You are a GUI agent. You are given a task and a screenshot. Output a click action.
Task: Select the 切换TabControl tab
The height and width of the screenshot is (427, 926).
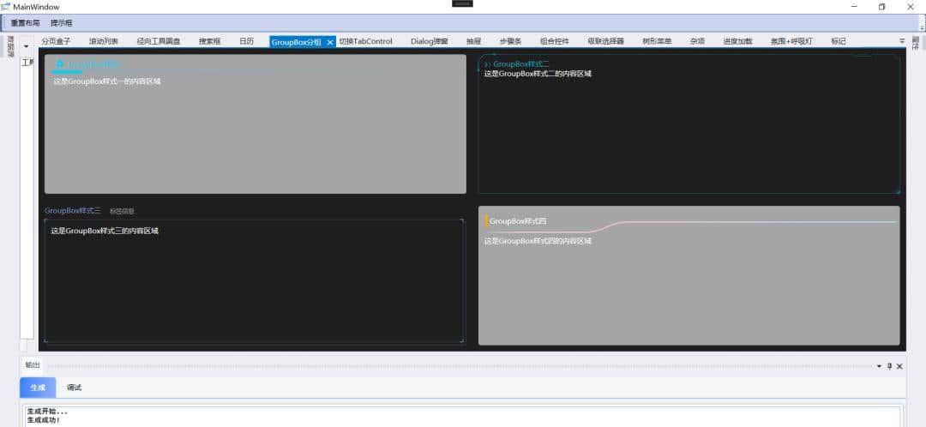pos(365,41)
